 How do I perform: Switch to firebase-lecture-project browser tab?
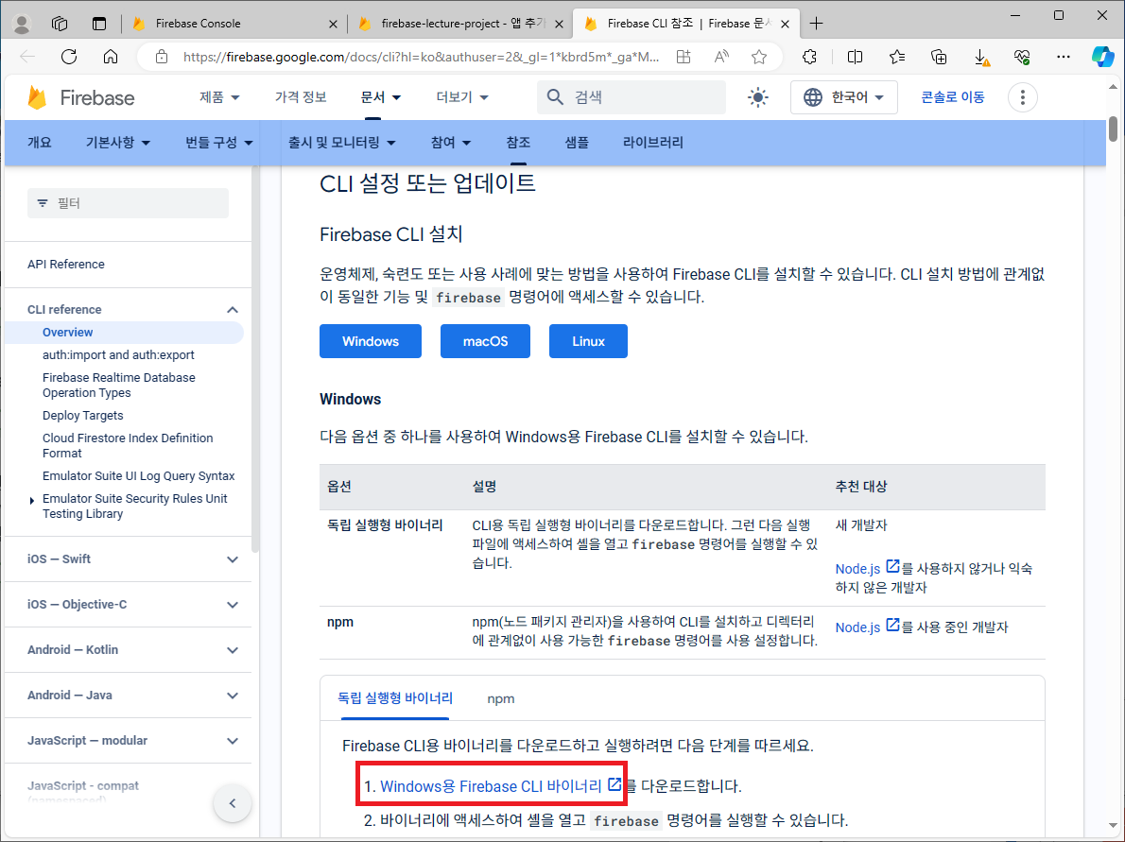pos(459,24)
